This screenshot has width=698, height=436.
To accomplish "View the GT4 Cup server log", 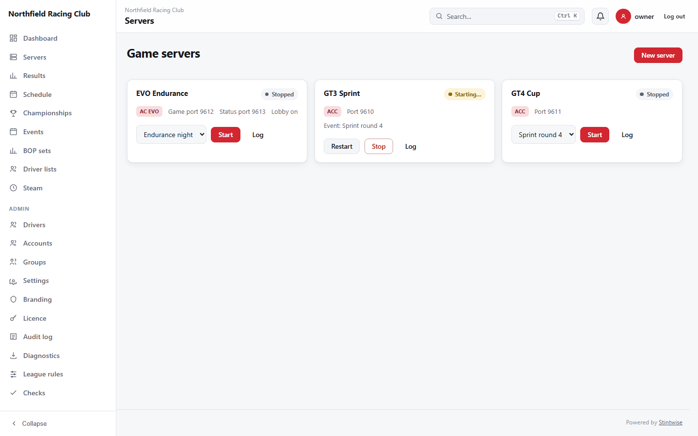I will pos(627,135).
